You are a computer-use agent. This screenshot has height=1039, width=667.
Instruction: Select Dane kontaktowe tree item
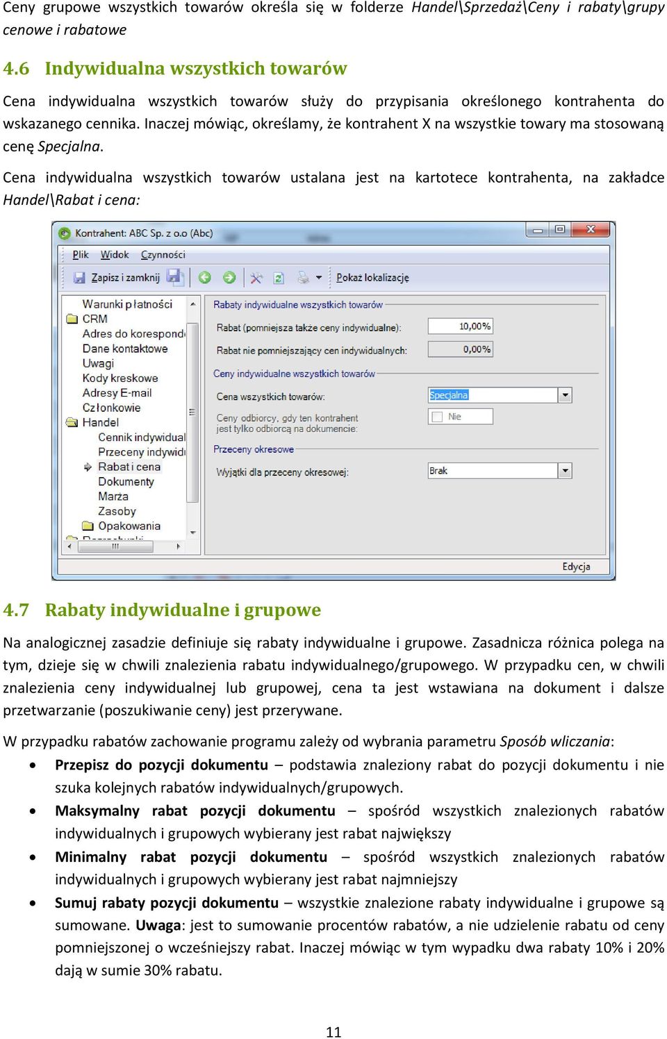click(x=125, y=349)
